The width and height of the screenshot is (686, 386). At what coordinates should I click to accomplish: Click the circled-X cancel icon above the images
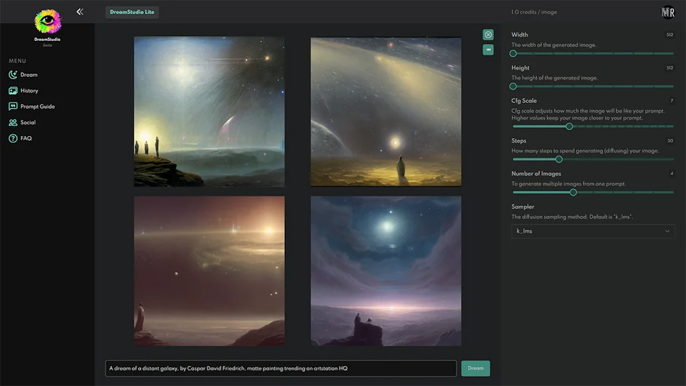[x=488, y=34]
